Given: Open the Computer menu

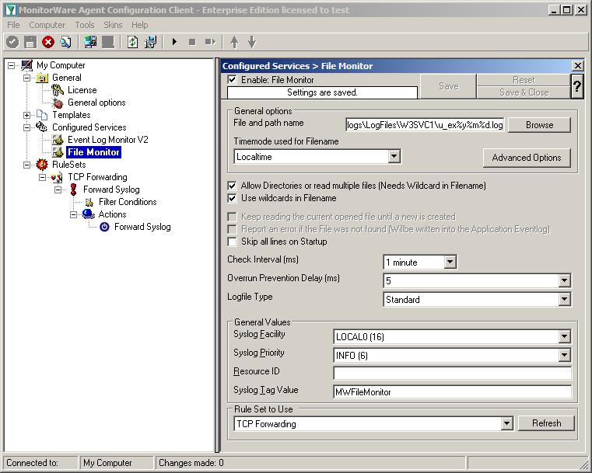Looking at the screenshot, I should [47, 25].
